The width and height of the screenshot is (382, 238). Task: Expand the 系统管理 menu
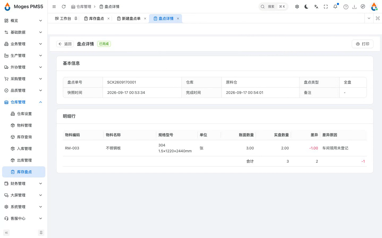(24, 207)
